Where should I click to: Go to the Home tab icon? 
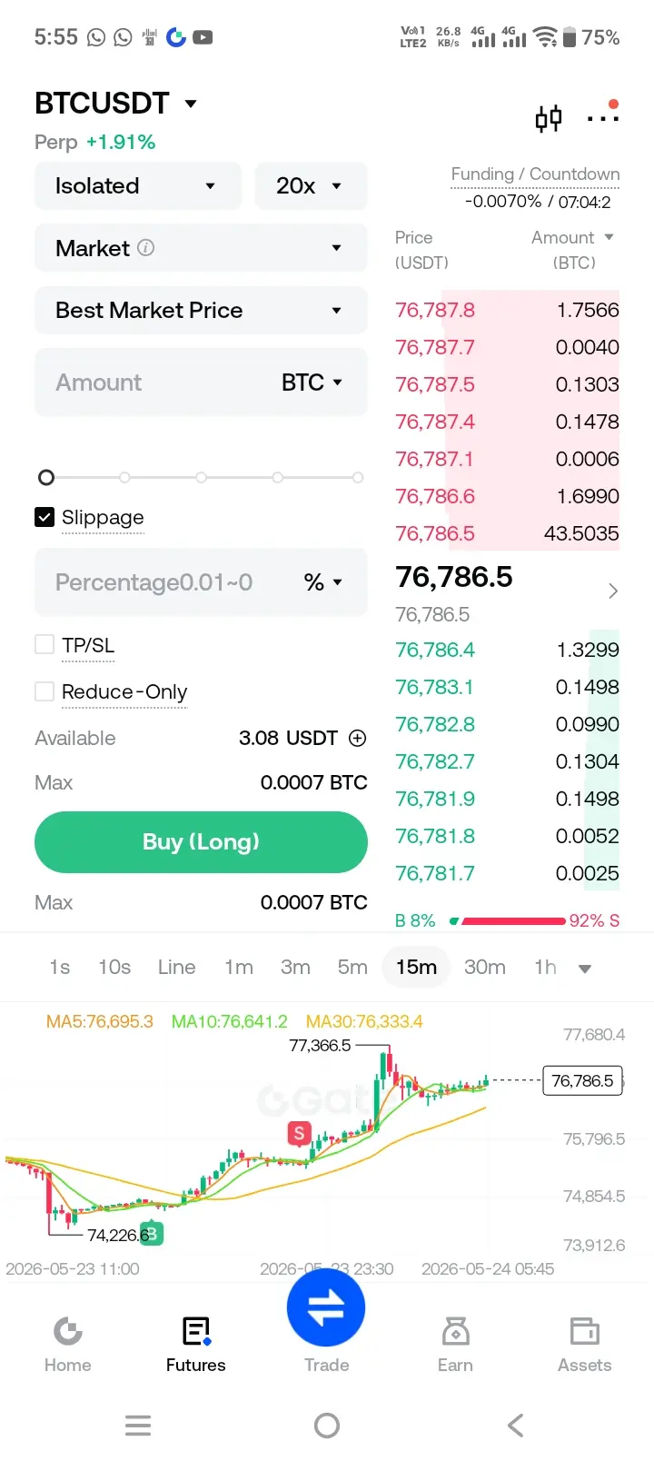(x=68, y=1331)
